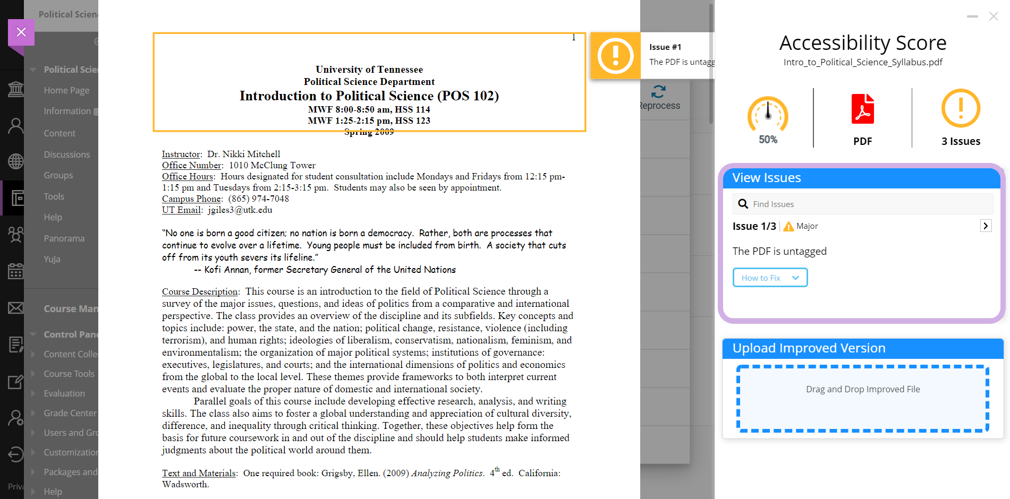The height and width of the screenshot is (499, 1010).
Task: Click the 50% accessibility score gauge
Action: click(768, 114)
